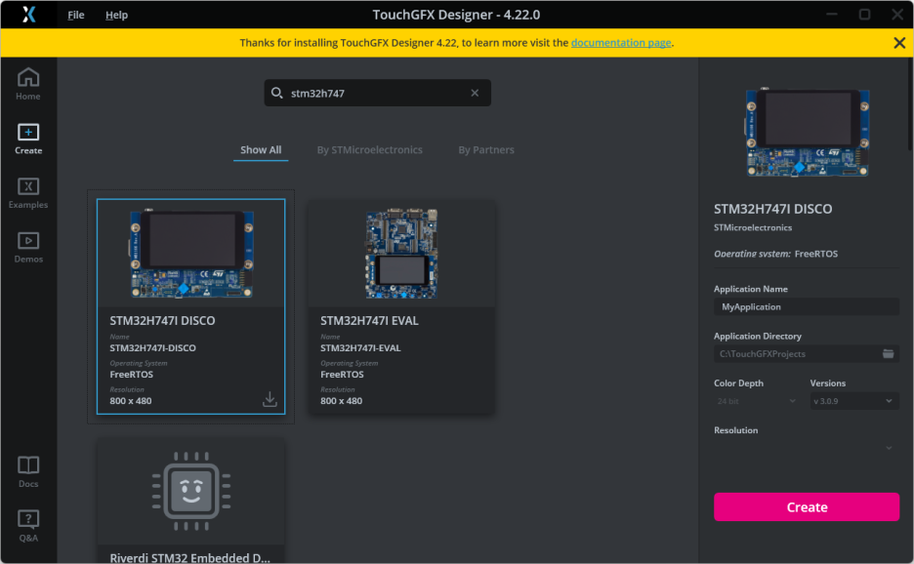
Task: Click 800 x 480 on the EVAL card
Action: 341,401
